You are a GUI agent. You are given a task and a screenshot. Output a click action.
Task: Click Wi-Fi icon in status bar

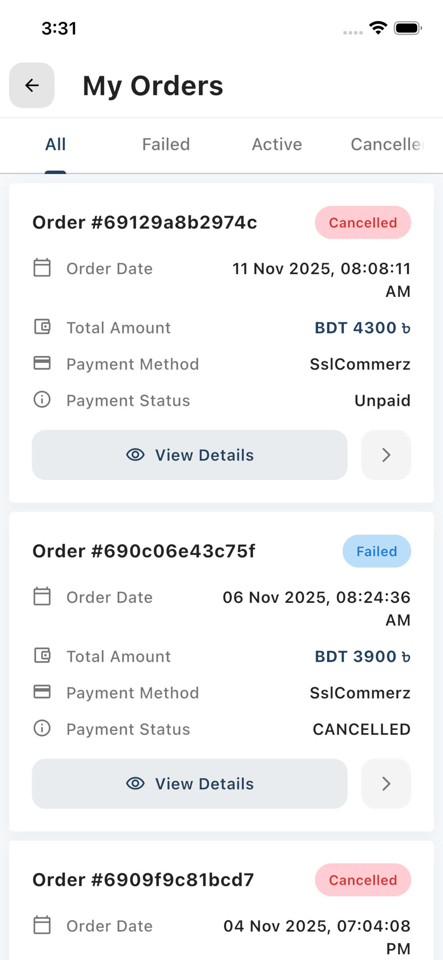coord(378,28)
